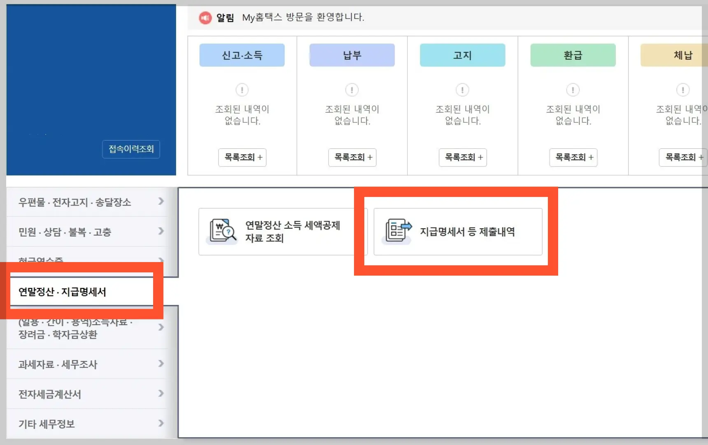The image size is (708, 445).
Task: Click 목록조회+ under 환급
Action: 573,157
